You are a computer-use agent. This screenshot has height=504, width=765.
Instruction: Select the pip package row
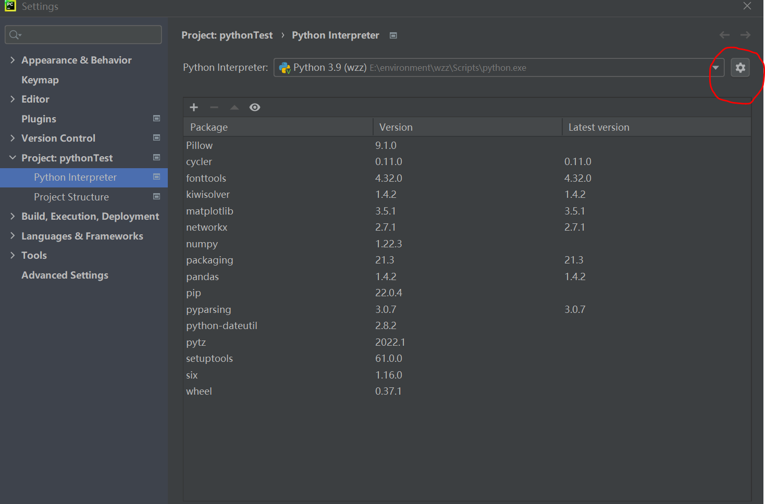pos(467,293)
